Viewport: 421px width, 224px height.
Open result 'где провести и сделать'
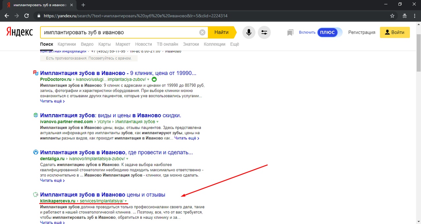tap(116, 152)
